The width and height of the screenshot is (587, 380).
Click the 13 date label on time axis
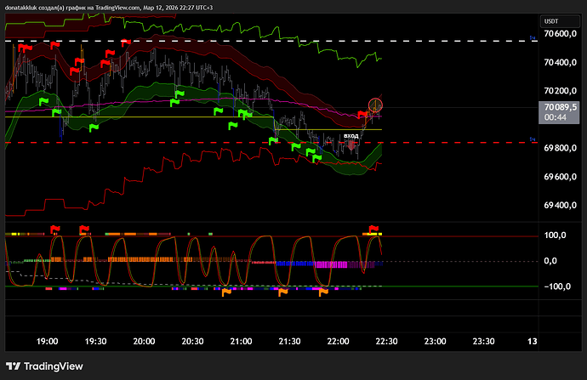click(532, 341)
